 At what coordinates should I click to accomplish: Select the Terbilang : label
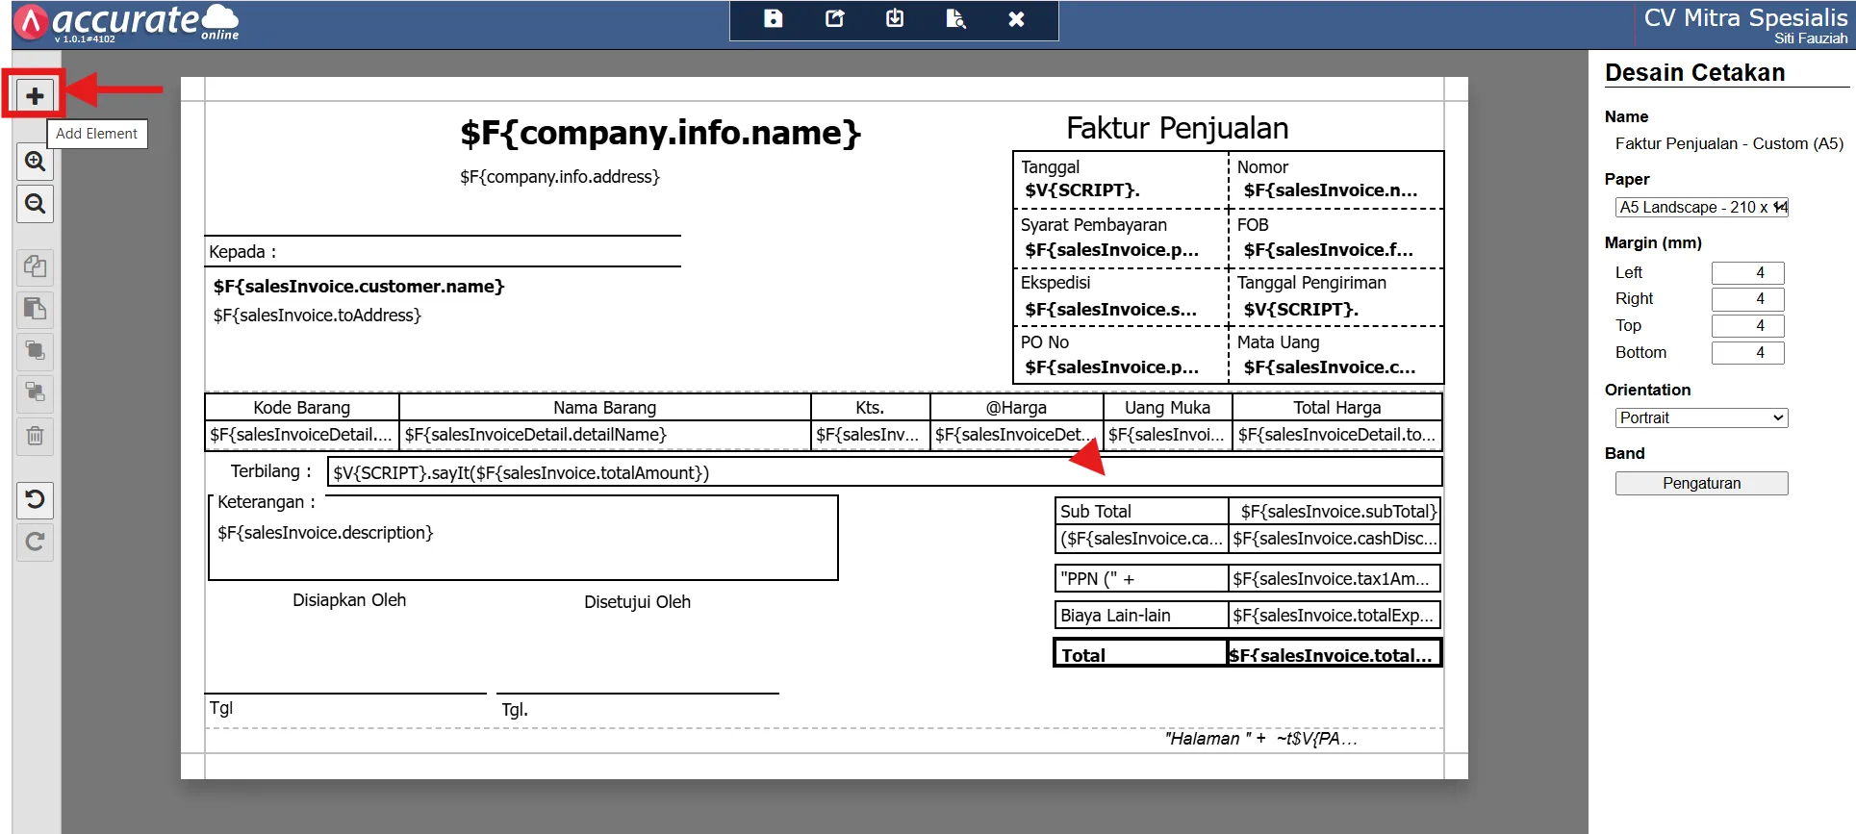(x=270, y=471)
